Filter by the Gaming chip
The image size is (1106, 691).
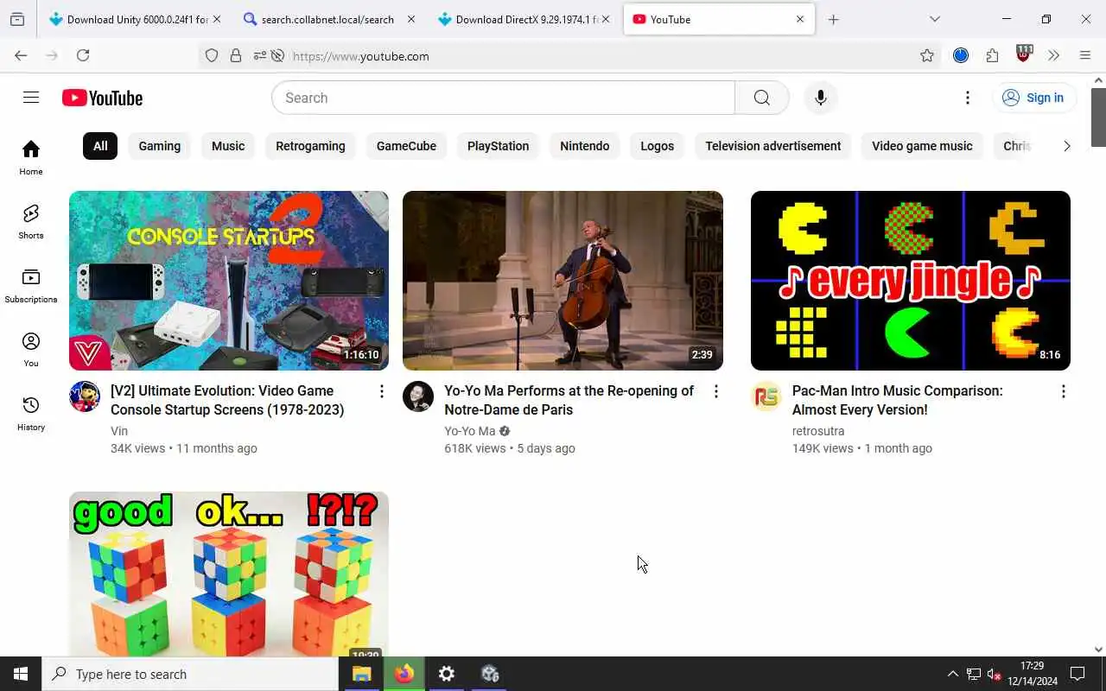pyautogui.click(x=160, y=146)
